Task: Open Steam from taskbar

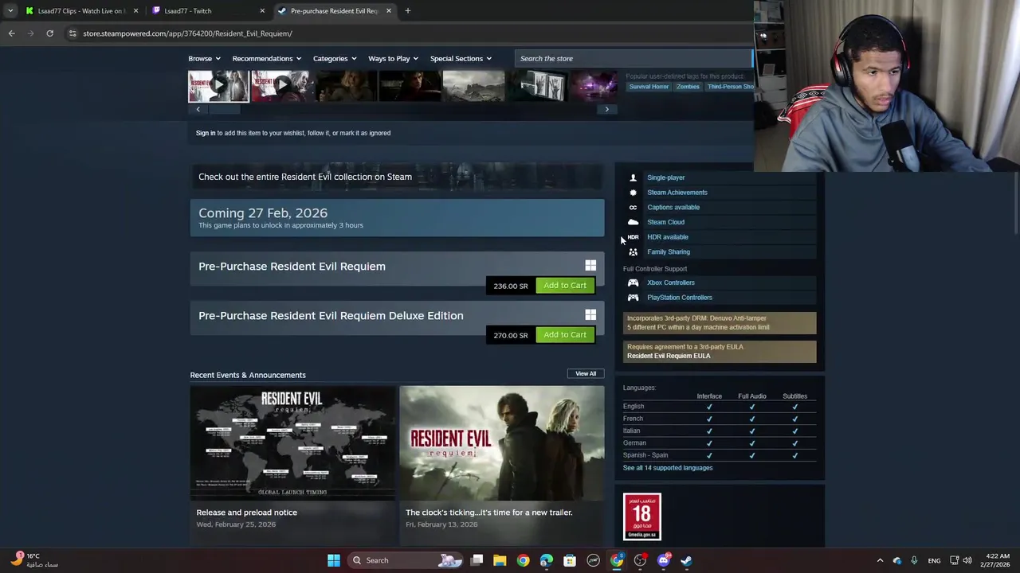Action: click(686, 560)
